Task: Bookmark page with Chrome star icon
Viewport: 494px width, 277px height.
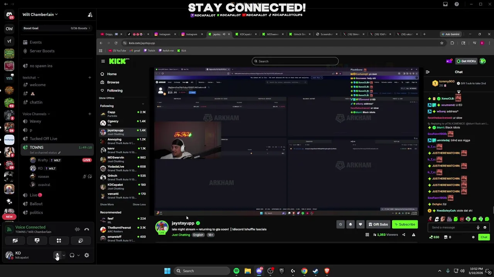Action: click(442, 43)
